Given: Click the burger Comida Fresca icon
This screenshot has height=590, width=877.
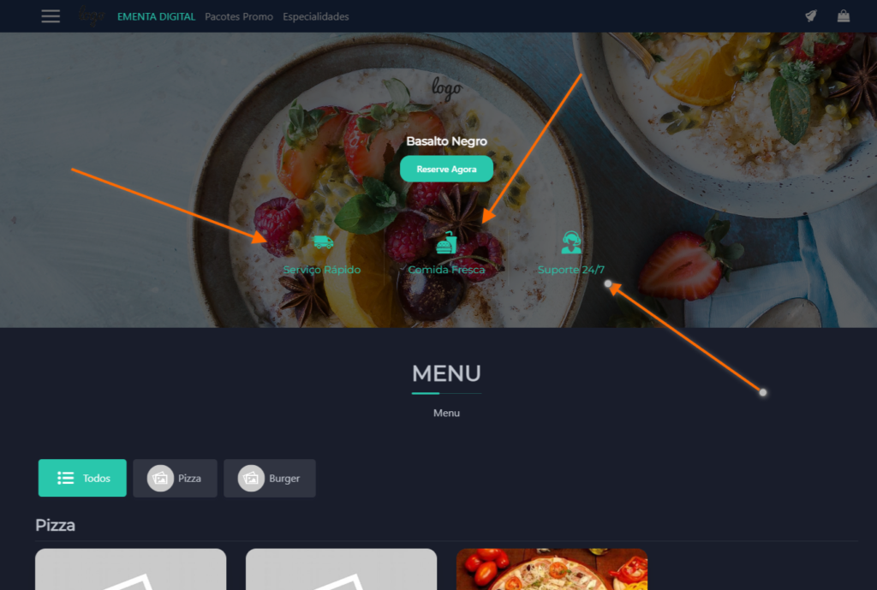Looking at the screenshot, I should 446,242.
